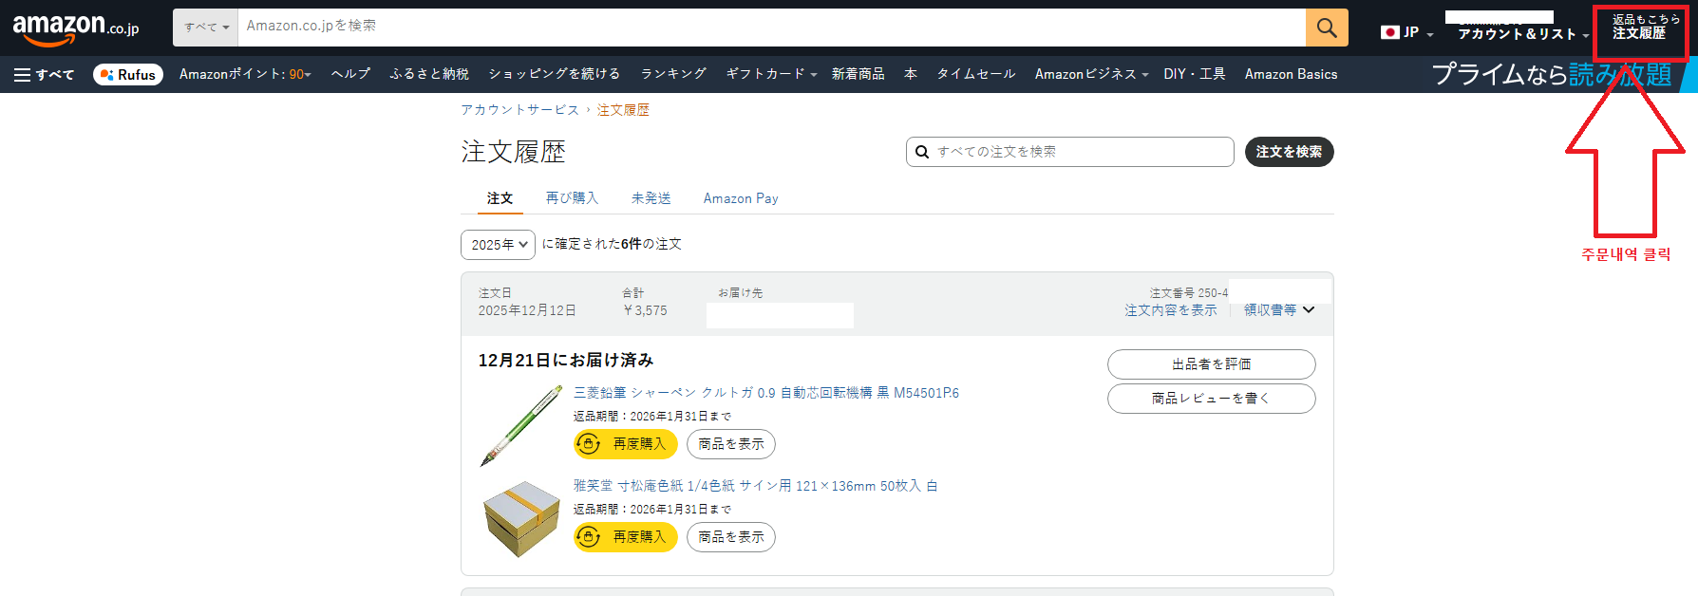This screenshot has width=1698, height=596.
Task: Click the 注文を検索 button
Action: pyautogui.click(x=1288, y=152)
